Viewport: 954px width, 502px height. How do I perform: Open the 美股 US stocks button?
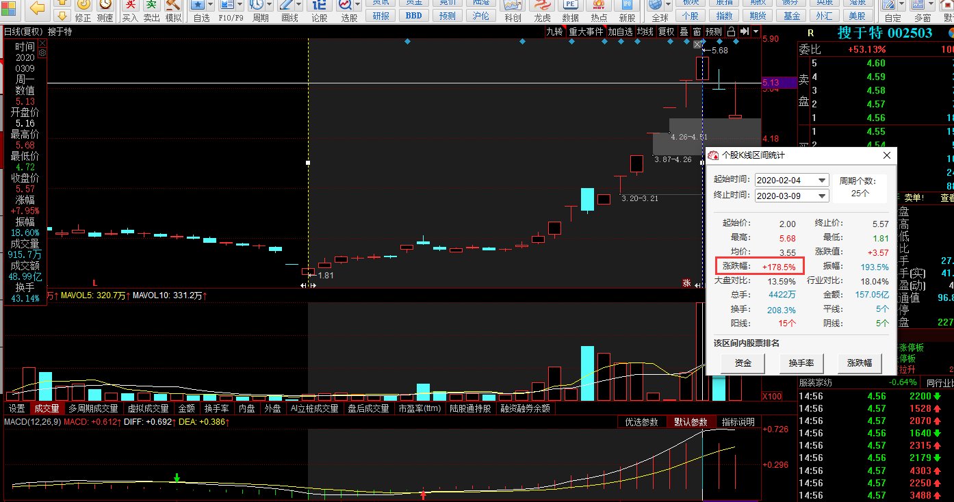point(857,16)
